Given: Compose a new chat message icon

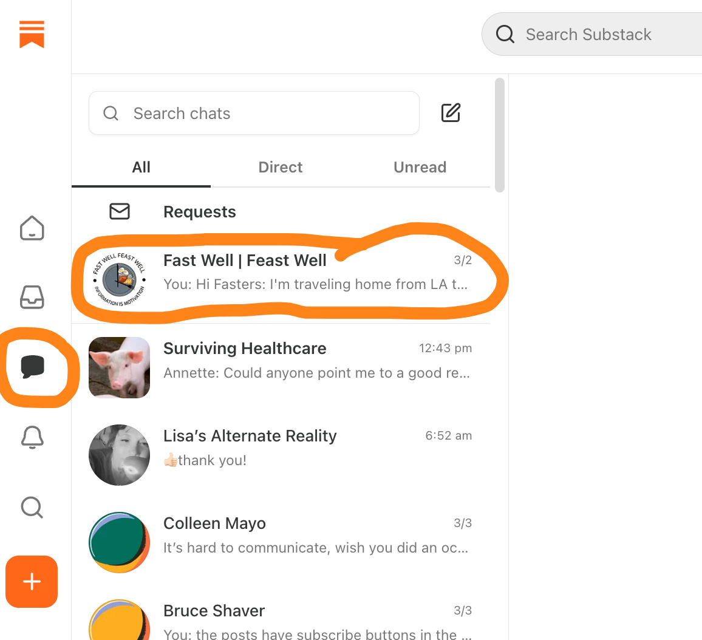Looking at the screenshot, I should (x=451, y=113).
